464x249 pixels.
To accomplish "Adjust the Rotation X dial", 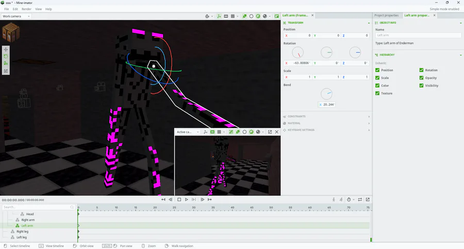I will 297,52.
